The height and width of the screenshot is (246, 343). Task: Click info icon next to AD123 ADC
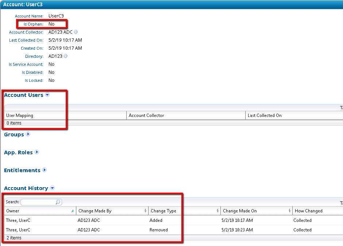click(x=76, y=32)
